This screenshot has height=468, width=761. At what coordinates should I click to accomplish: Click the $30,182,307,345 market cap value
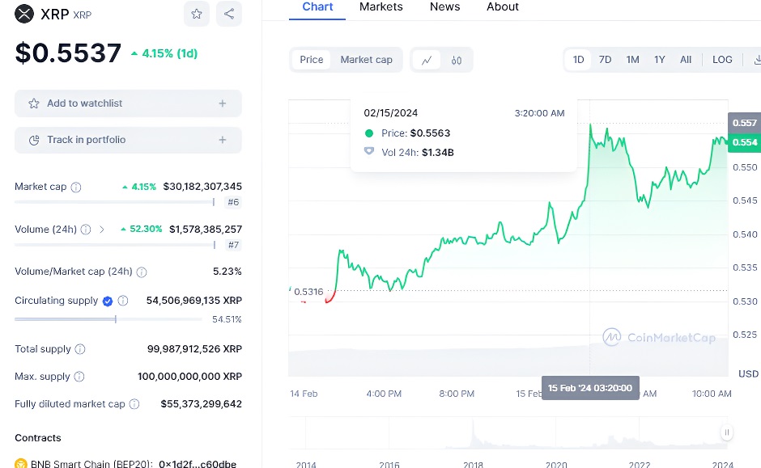tap(202, 187)
